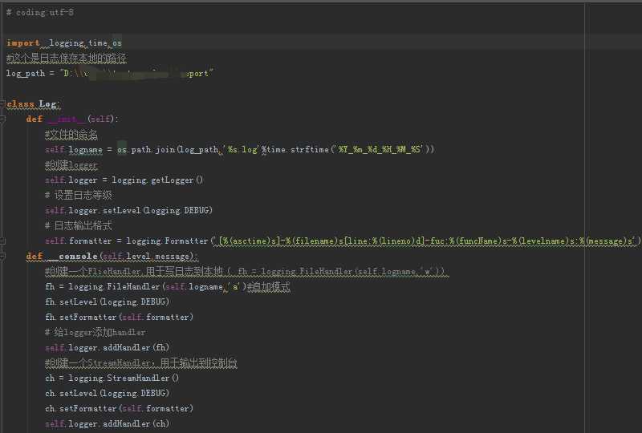Click 'os.path.join' call

point(146,150)
